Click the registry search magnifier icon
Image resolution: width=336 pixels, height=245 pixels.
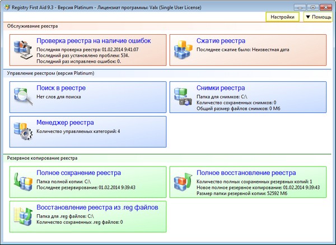(x=24, y=98)
